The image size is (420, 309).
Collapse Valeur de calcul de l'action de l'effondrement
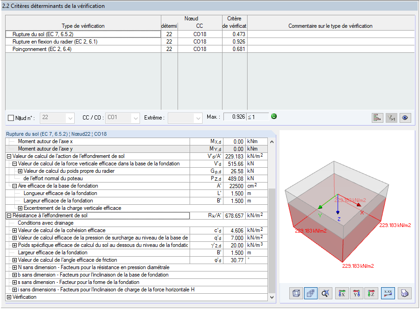(x=9, y=157)
